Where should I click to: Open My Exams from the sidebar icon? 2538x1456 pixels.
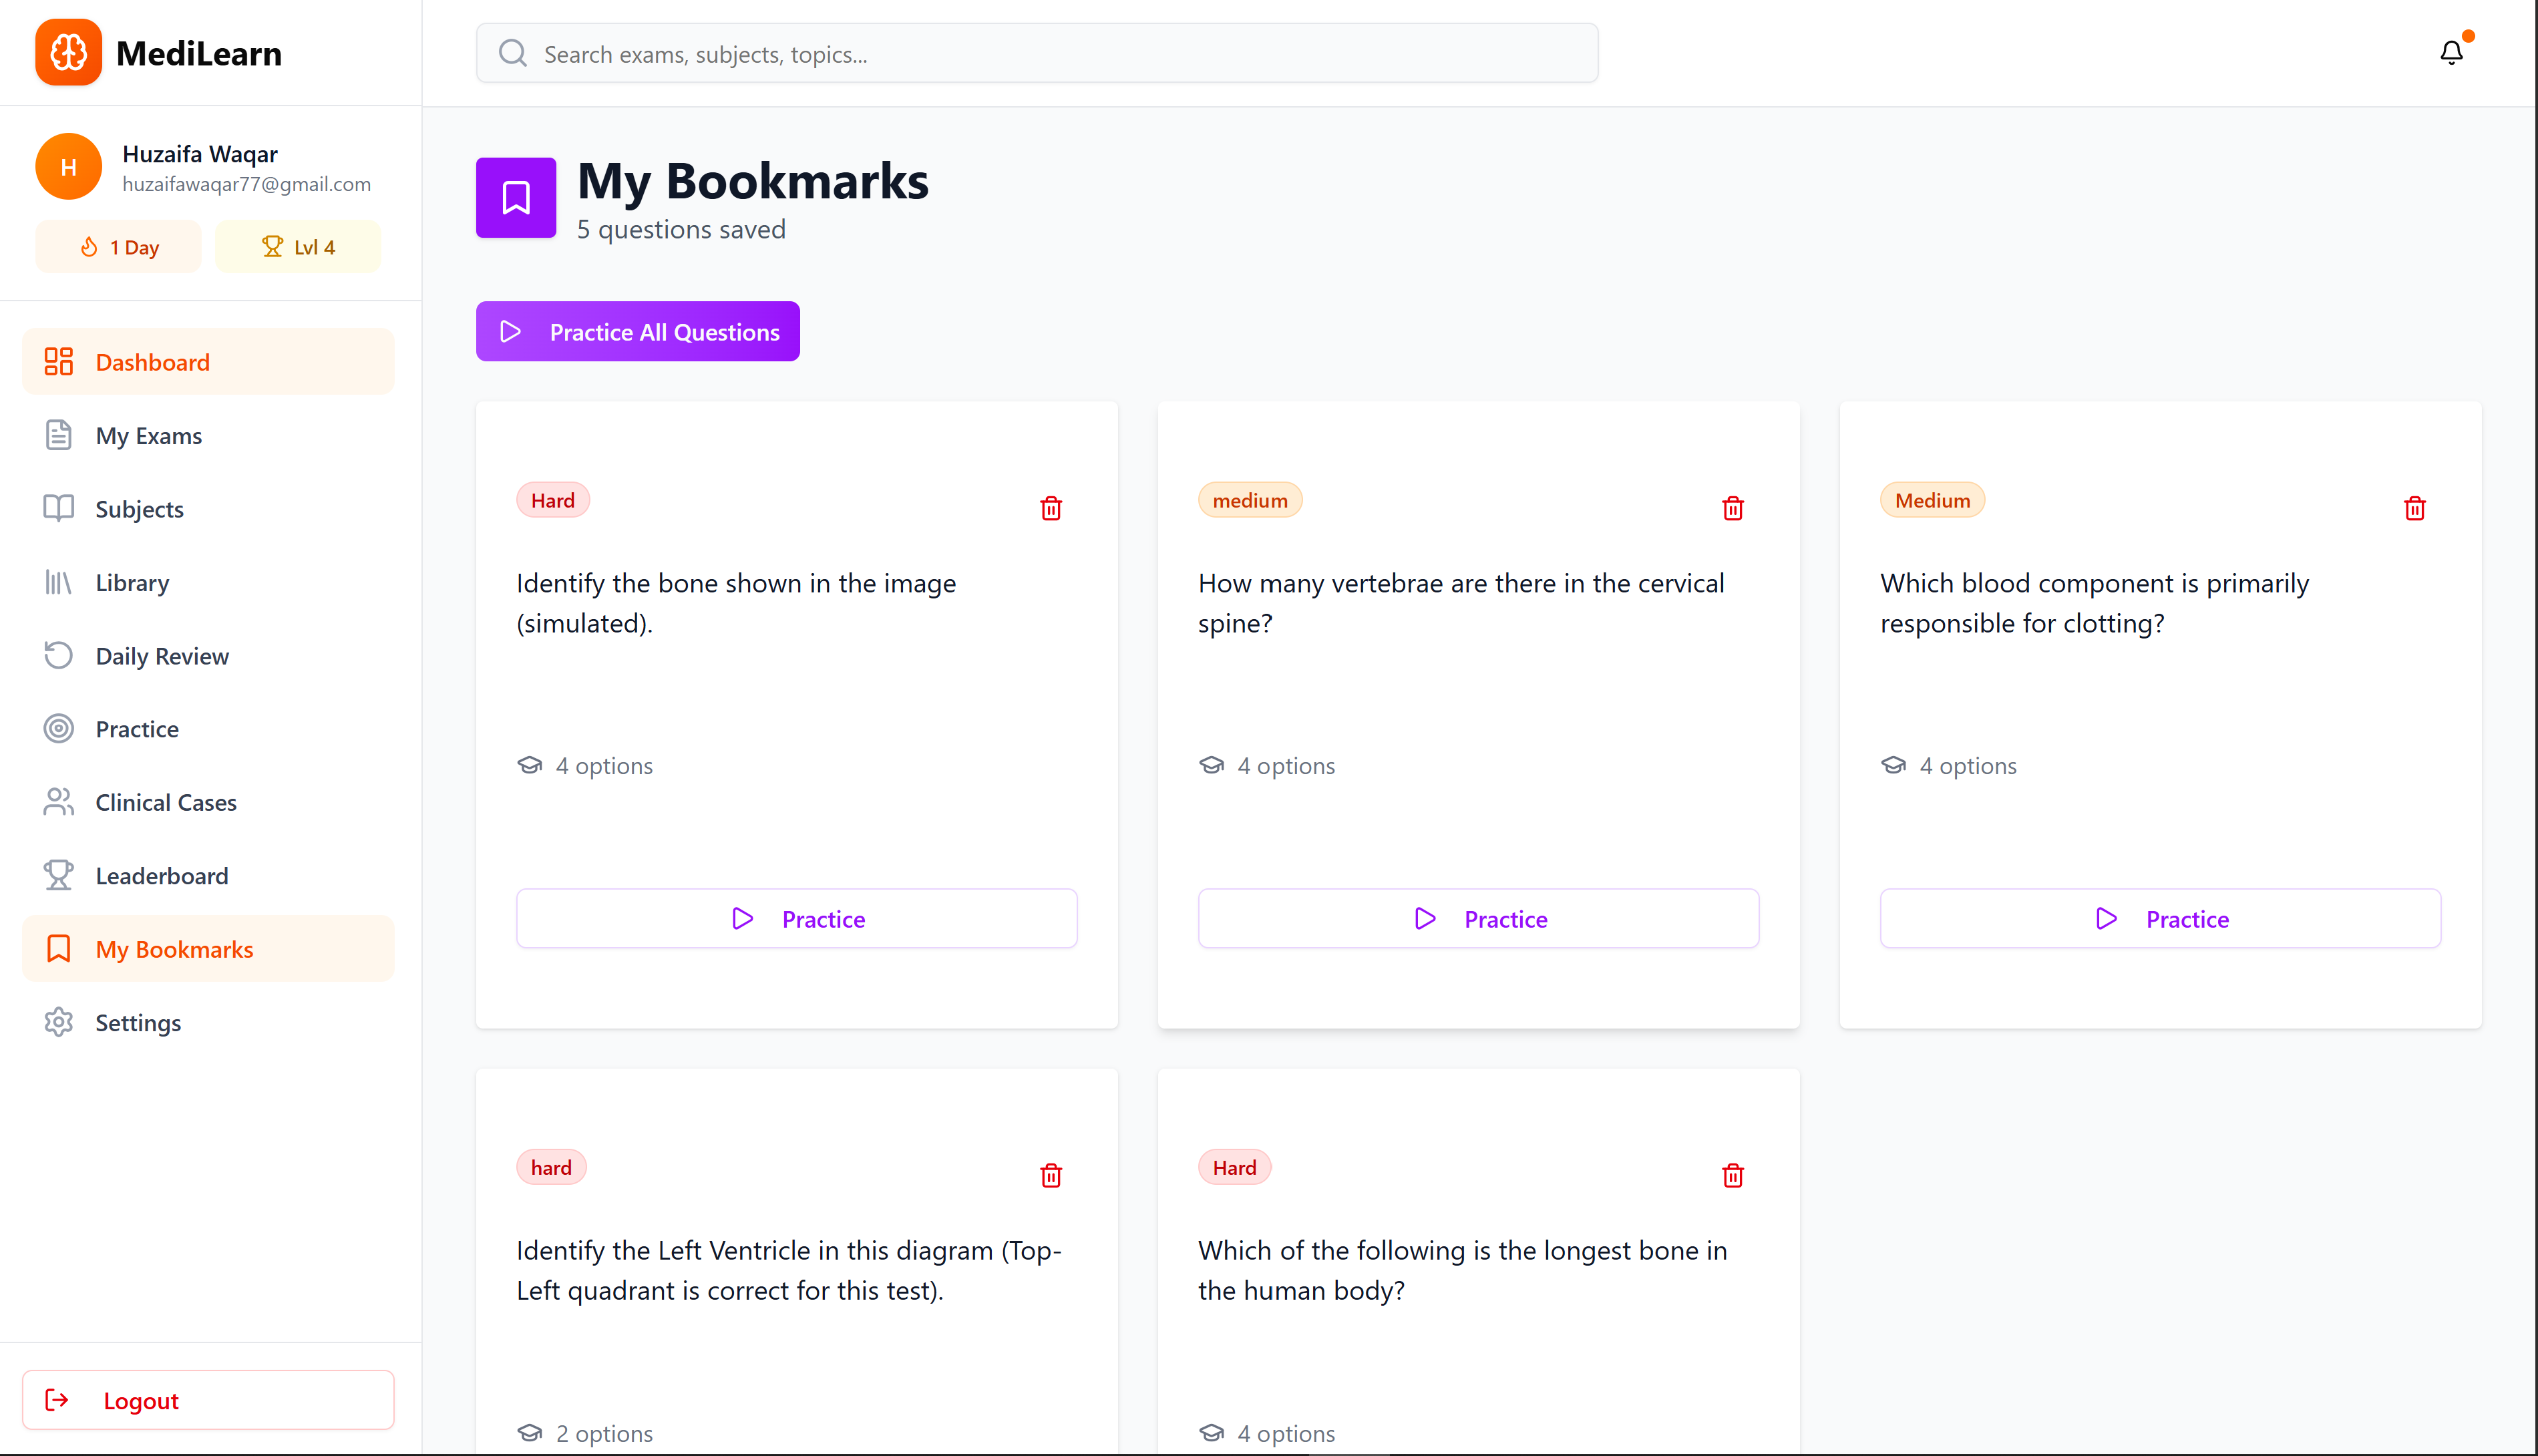click(59, 435)
